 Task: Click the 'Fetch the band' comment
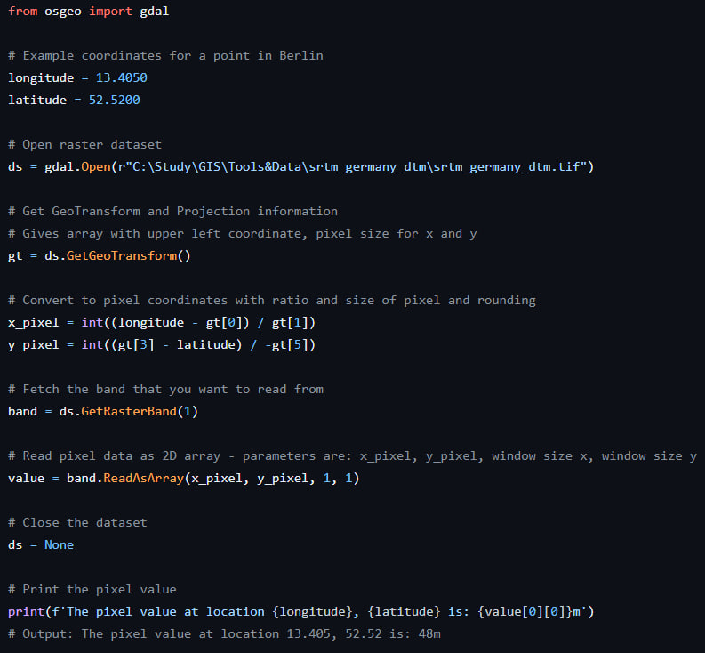pos(165,390)
